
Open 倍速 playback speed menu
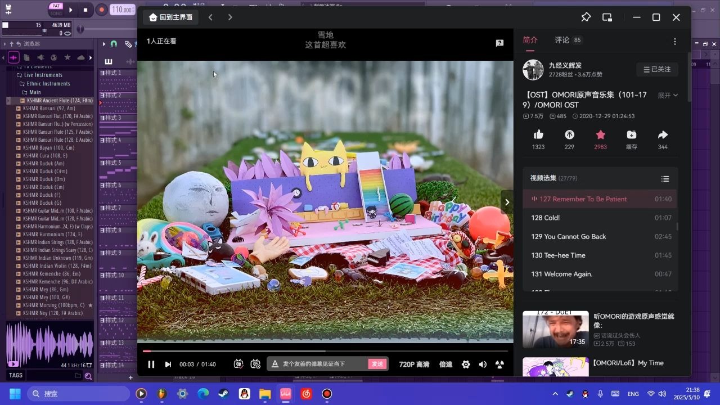[445, 364]
